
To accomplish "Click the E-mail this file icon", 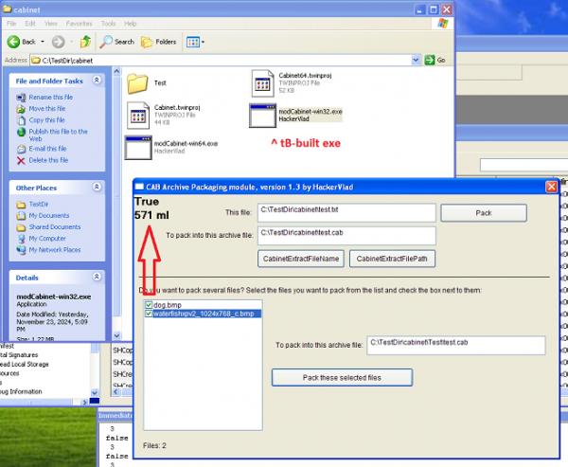I will pos(21,149).
